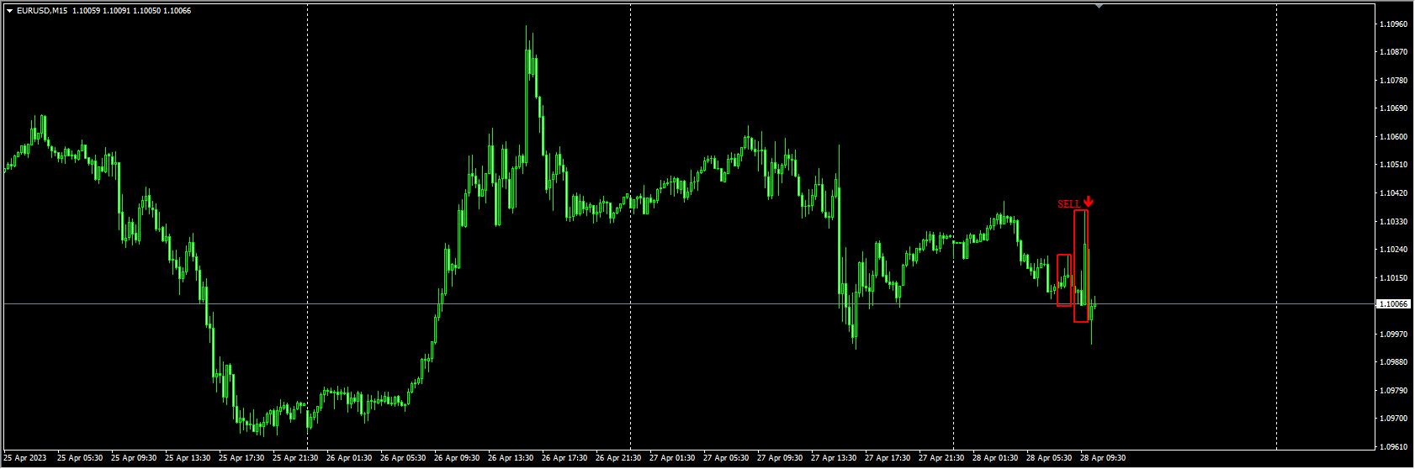Click the 27 Apr 05:30 time label

point(726,458)
